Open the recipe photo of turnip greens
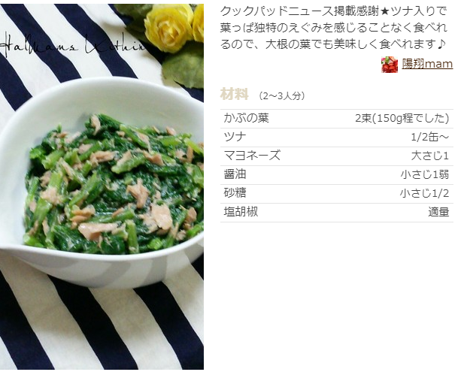467x372 pixels. pyautogui.click(x=102, y=186)
